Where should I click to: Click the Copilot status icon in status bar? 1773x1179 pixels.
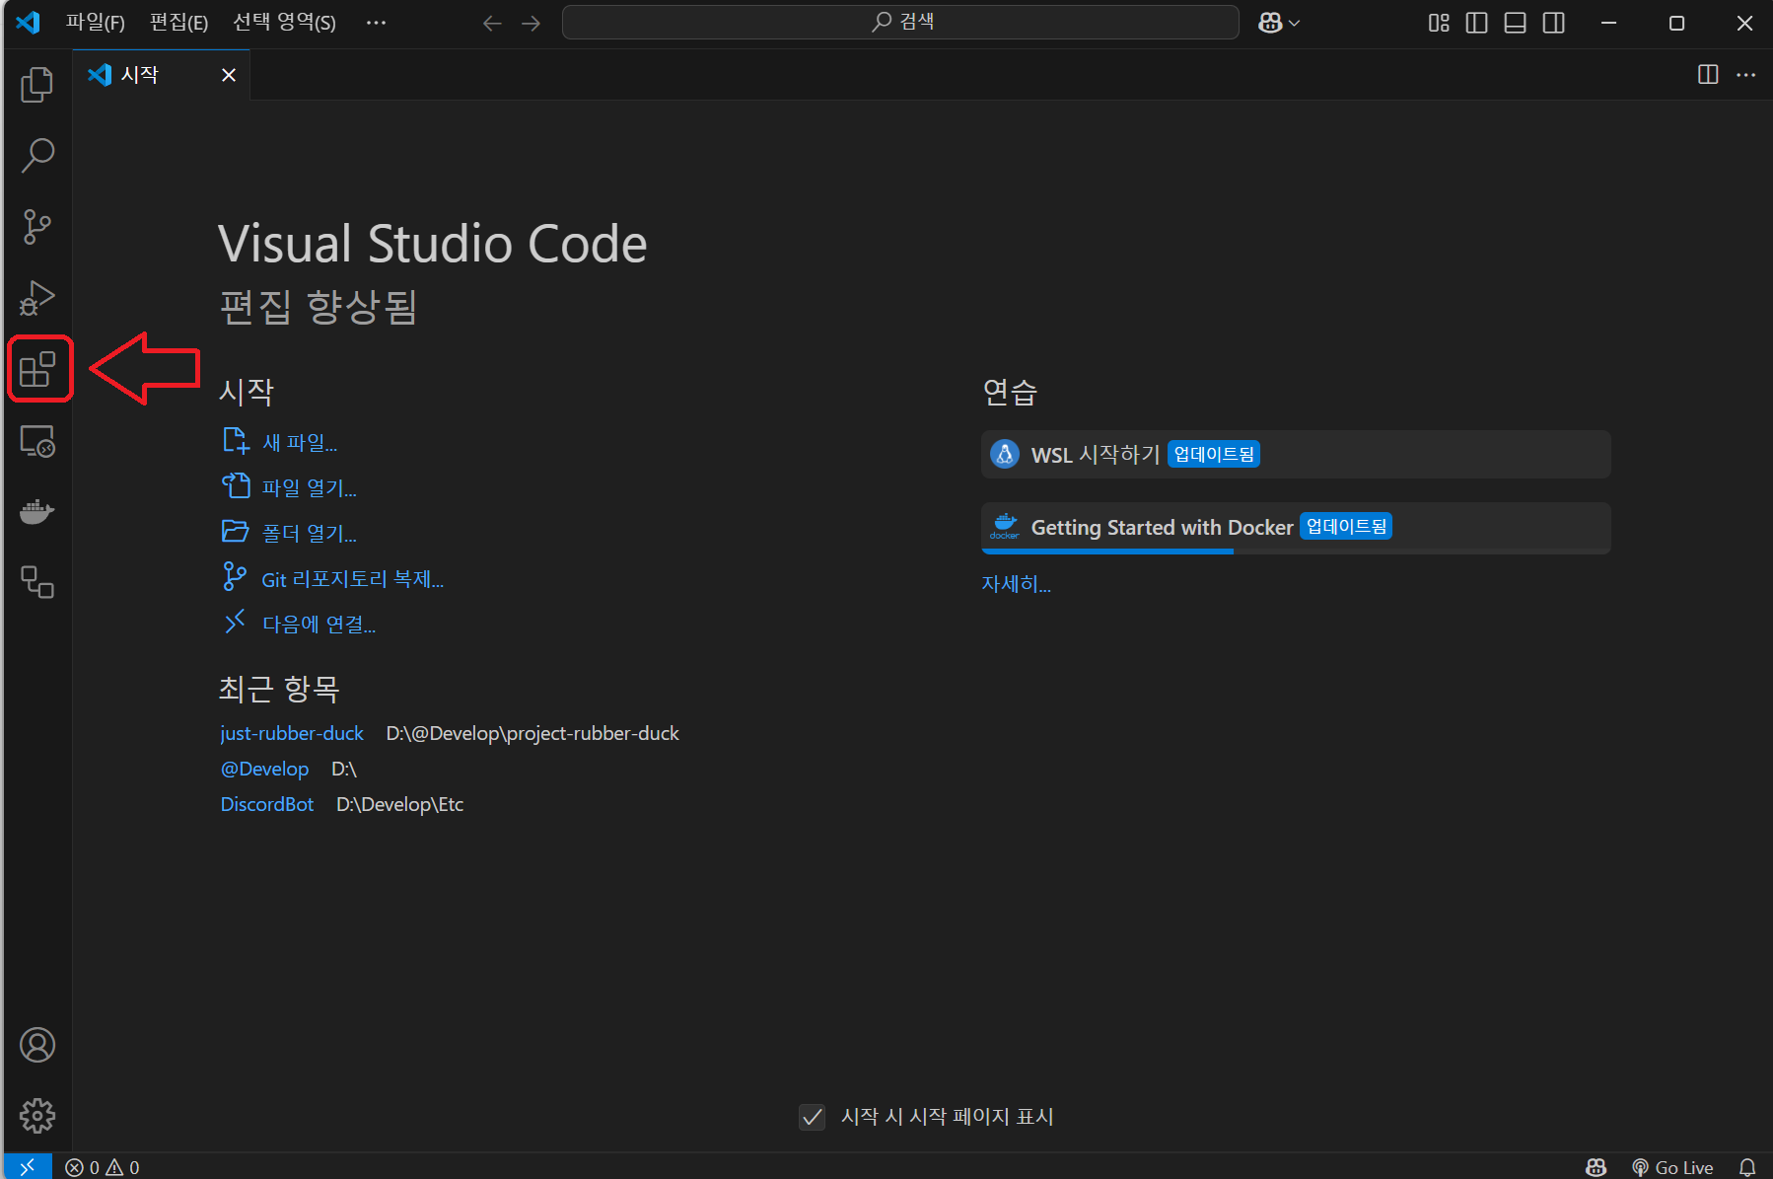1596,1167
